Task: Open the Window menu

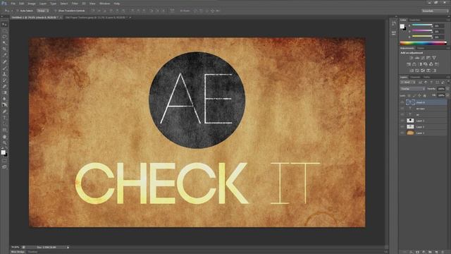Action: coord(104,4)
